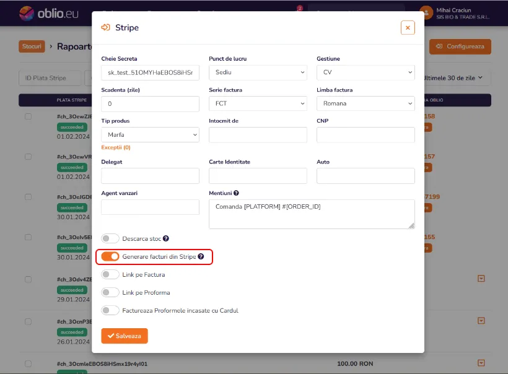Image resolution: width=508 pixels, height=374 pixels.
Task: Close the Stripe dialog with the X
Action: [x=408, y=28]
